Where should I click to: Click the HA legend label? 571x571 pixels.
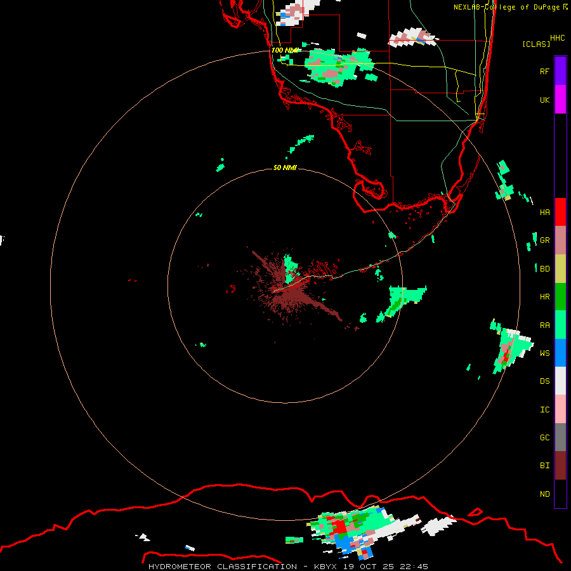(x=545, y=213)
